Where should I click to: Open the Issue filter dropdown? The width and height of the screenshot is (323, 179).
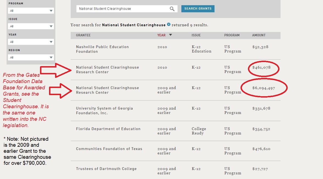coord(31,26)
